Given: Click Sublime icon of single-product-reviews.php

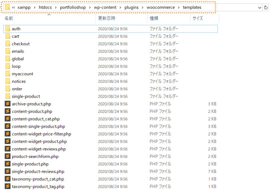Looking at the screenshot, I should pos(7,171).
